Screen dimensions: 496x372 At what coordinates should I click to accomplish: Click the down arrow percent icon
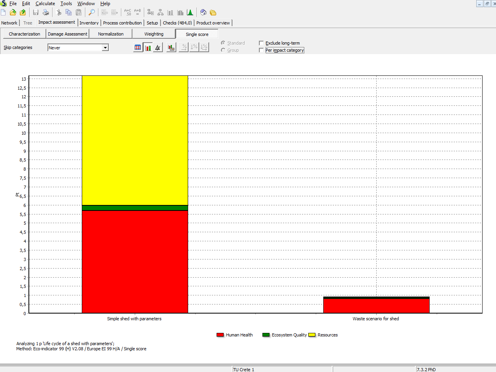194,47
